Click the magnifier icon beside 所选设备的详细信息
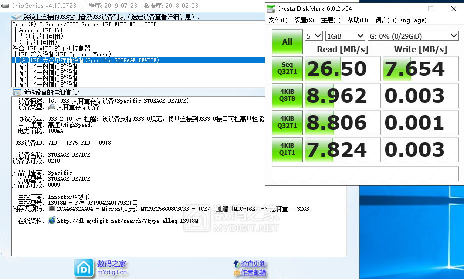464x279 pixels. [x=17, y=92]
